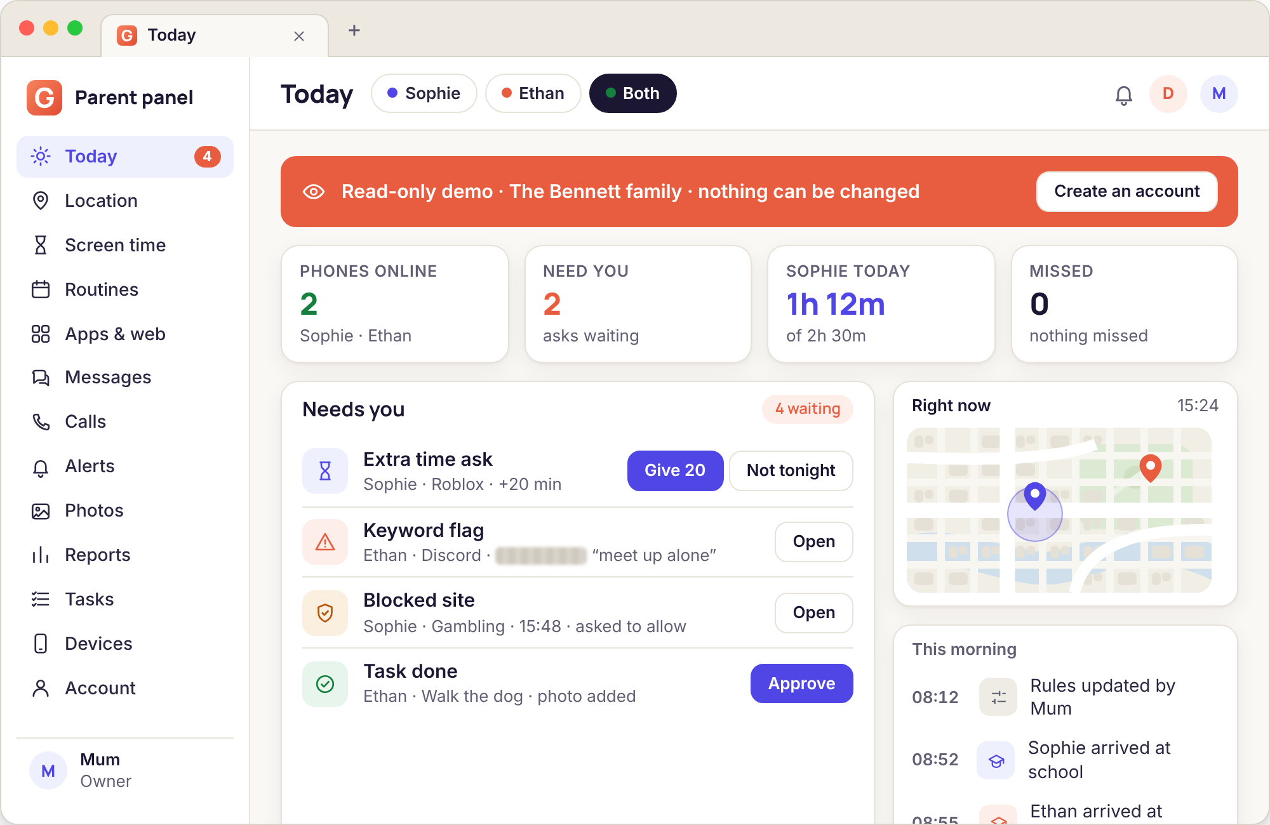
Task: Open Photos in the sidebar
Action: (x=125, y=510)
